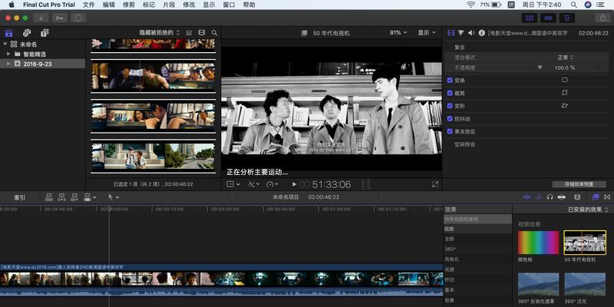The image size is (614, 307).
Task: Open the Libraries sidebar icon
Action: [8, 33]
